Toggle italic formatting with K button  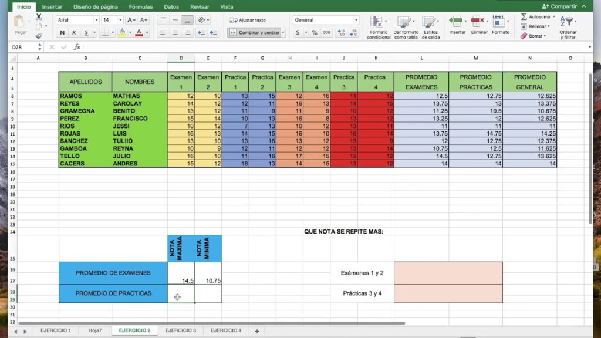click(75, 33)
